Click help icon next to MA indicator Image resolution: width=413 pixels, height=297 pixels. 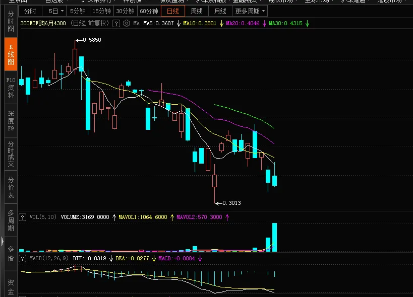pyautogui.click(x=116, y=23)
